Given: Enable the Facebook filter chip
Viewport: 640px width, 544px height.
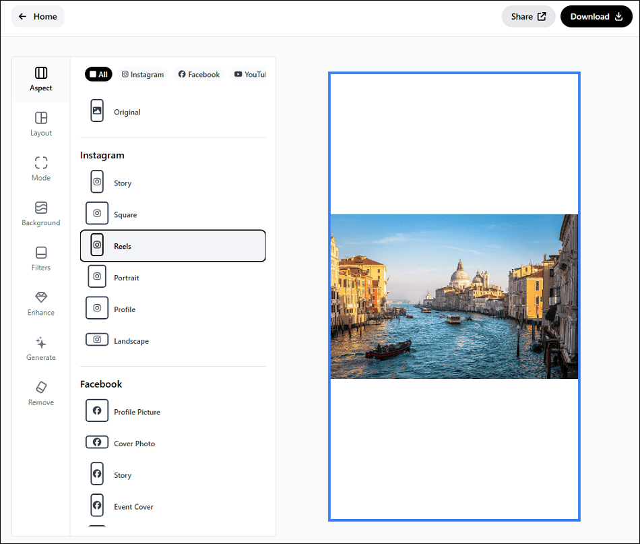Looking at the screenshot, I should coord(198,74).
